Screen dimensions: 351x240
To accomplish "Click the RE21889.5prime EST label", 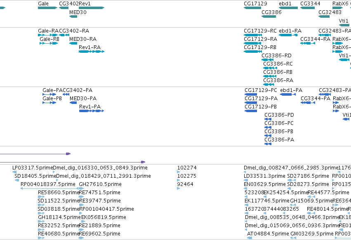I will click(x=100, y=226).
